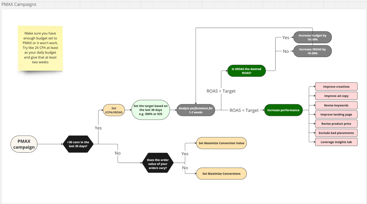The width and height of the screenshot is (367, 204).
Task: Select 'Set the target based on the last 30 days' node
Action: [151, 110]
